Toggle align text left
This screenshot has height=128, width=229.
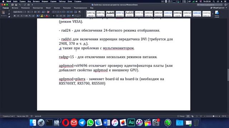pyautogui.click(x=54, y=16)
